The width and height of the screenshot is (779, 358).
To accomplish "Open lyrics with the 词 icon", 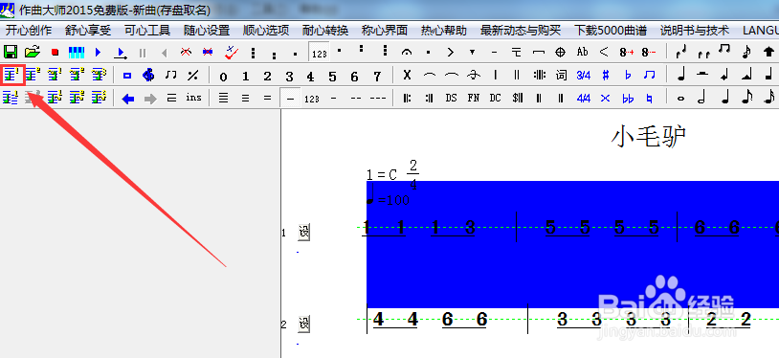I will pyautogui.click(x=561, y=75).
